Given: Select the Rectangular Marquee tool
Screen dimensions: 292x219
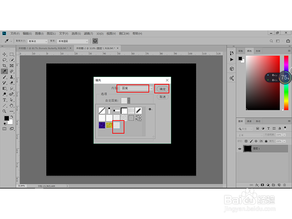Looking at the screenshot, I should tap(12, 54).
